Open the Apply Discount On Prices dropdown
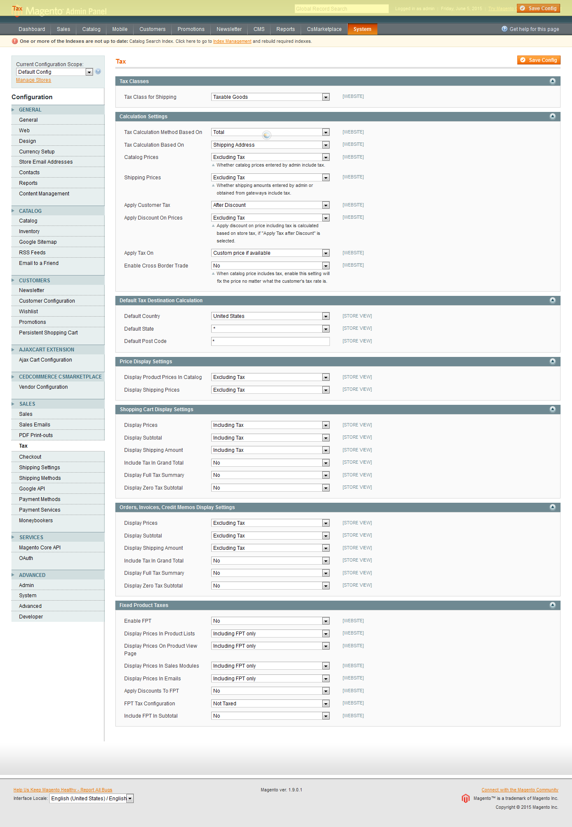The height and width of the screenshot is (827, 572). pyautogui.click(x=271, y=218)
